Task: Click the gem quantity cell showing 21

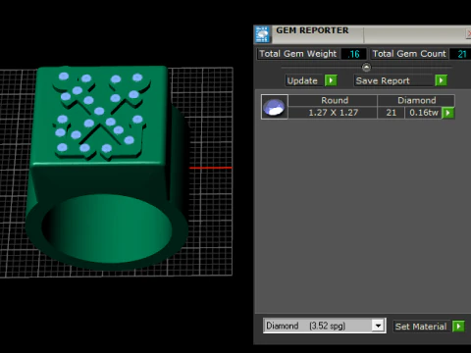Action: point(391,113)
